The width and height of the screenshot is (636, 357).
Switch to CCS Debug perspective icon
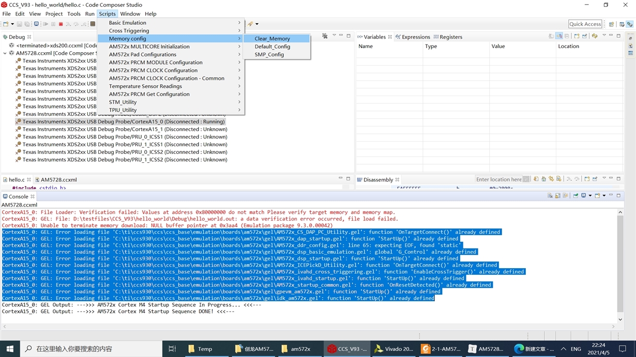click(x=629, y=24)
